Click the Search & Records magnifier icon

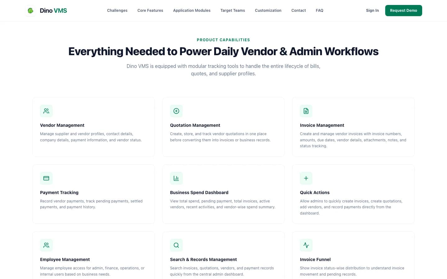click(176, 245)
